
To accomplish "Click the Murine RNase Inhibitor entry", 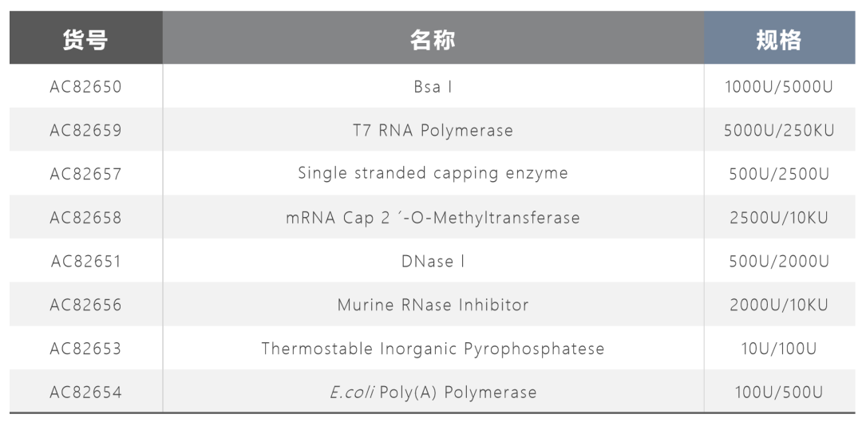I will [433, 305].
